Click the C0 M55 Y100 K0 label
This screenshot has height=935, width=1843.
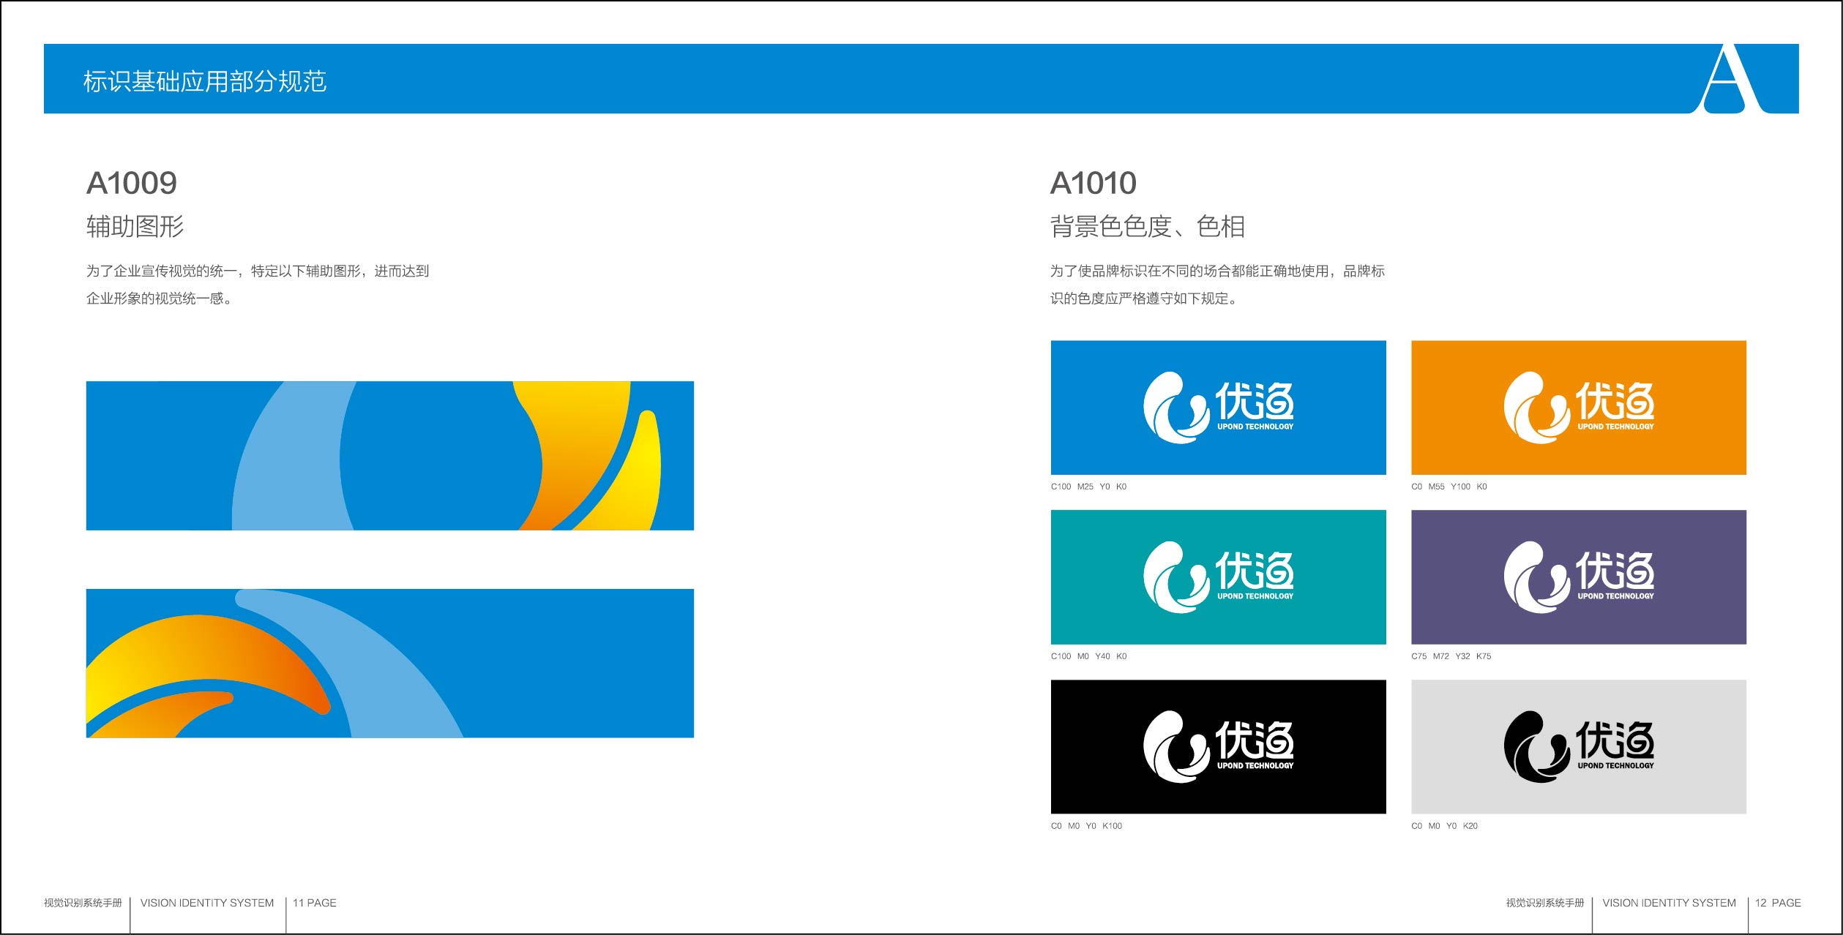(x=1448, y=487)
